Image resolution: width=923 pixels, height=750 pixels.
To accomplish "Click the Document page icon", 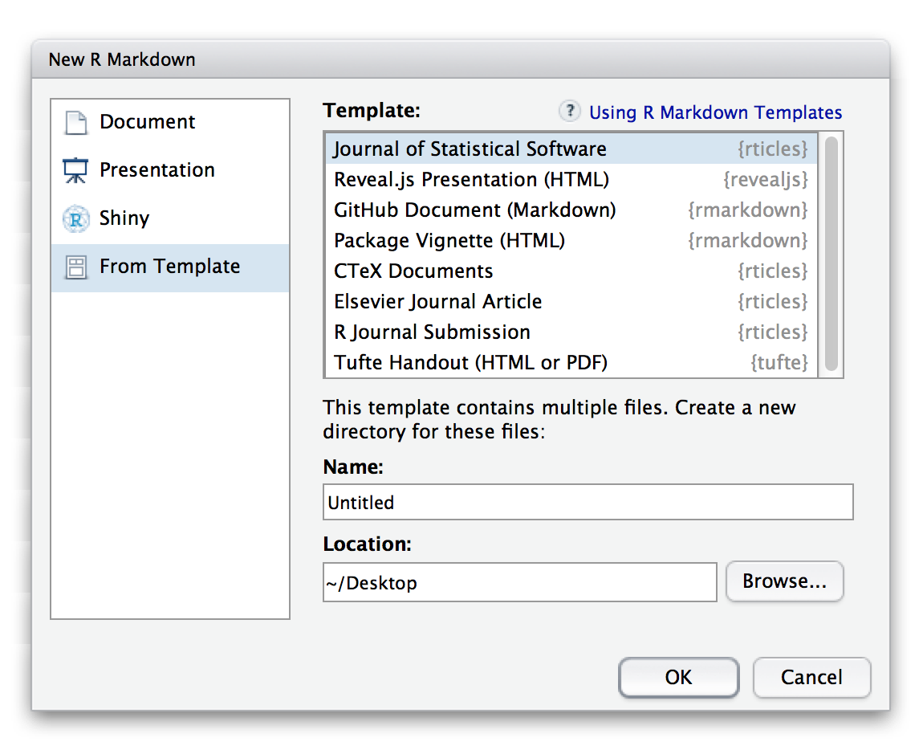I will 76,123.
